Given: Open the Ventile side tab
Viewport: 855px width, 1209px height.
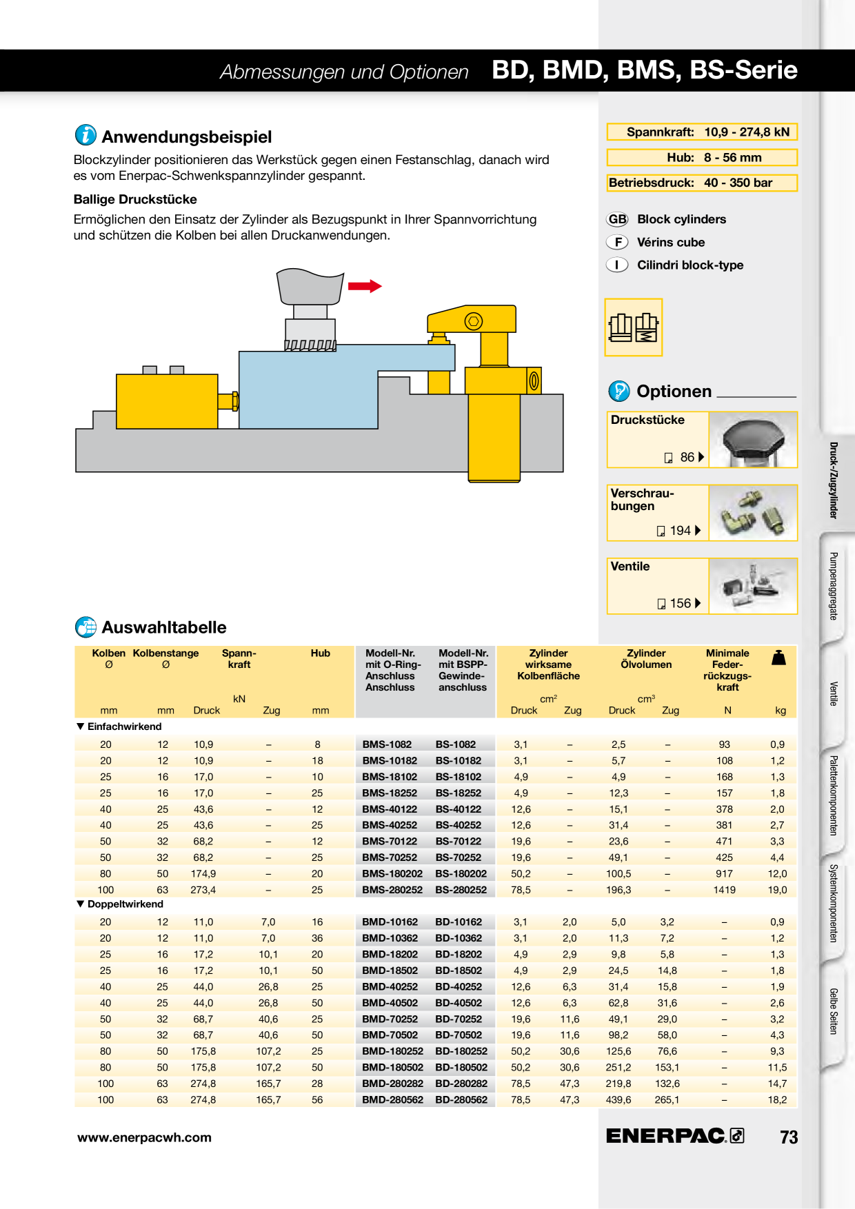Looking at the screenshot, I should point(834,693).
